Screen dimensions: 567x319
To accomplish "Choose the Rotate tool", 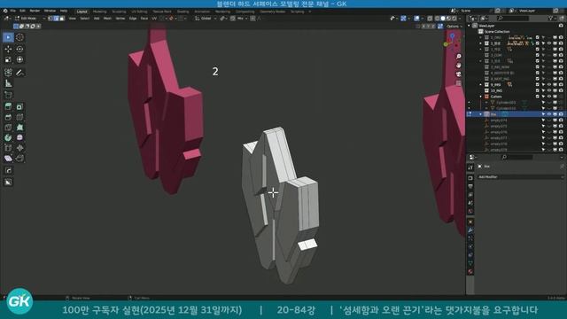I will 19,49.
